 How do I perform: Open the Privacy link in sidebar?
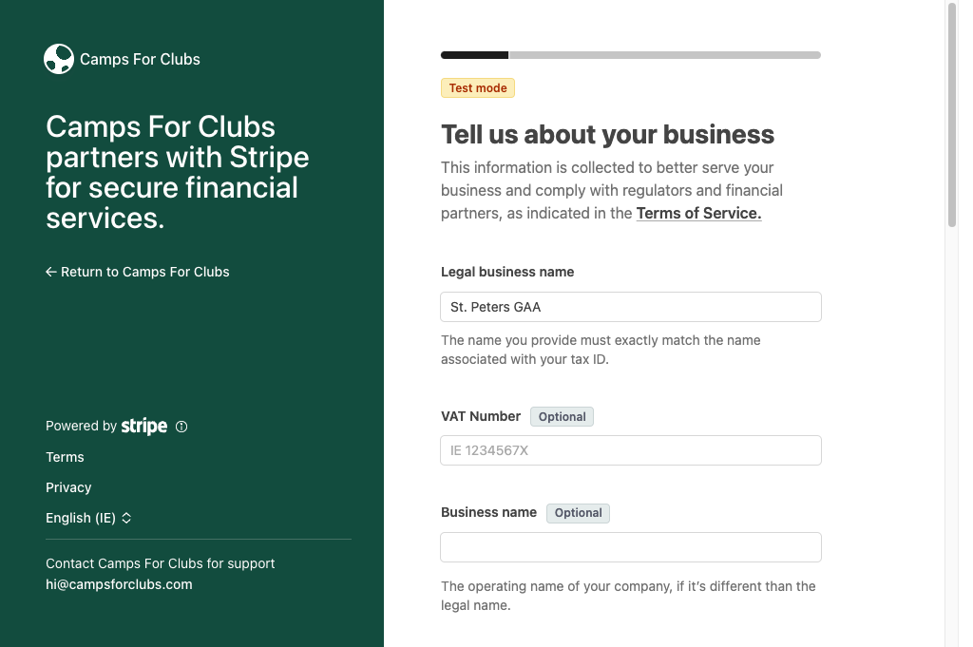point(68,487)
